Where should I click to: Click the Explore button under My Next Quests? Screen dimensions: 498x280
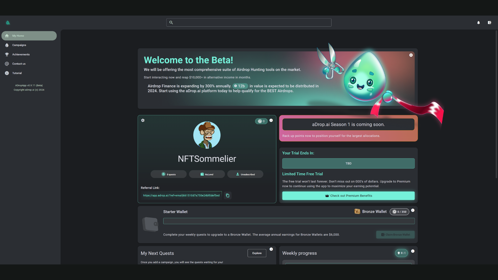tap(257, 253)
